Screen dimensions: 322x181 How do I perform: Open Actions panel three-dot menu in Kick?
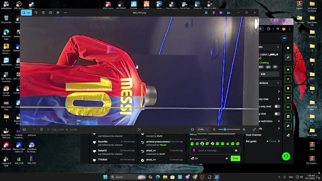[x=278, y=83]
